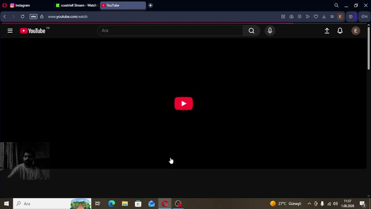Select the active YouTube browser tab
The image size is (371, 209).
click(123, 5)
